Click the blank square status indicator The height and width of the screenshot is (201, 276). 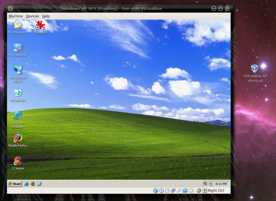(191, 191)
